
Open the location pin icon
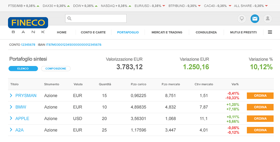[x=242, y=19]
